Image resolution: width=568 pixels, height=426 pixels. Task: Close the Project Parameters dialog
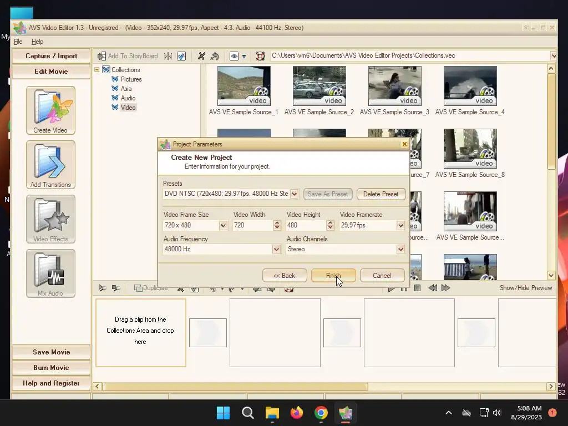[404, 144]
